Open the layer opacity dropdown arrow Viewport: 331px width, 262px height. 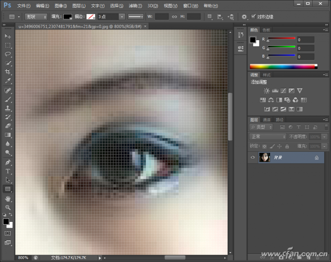[x=324, y=137]
